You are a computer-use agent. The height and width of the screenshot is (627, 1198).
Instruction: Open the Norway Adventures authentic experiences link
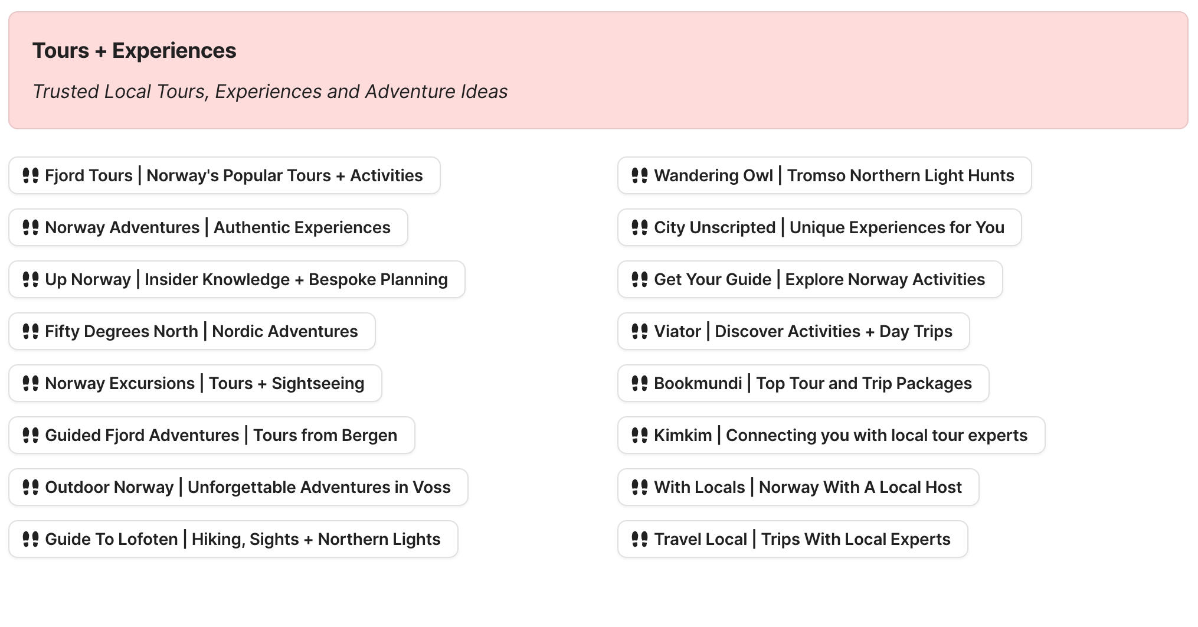208,227
